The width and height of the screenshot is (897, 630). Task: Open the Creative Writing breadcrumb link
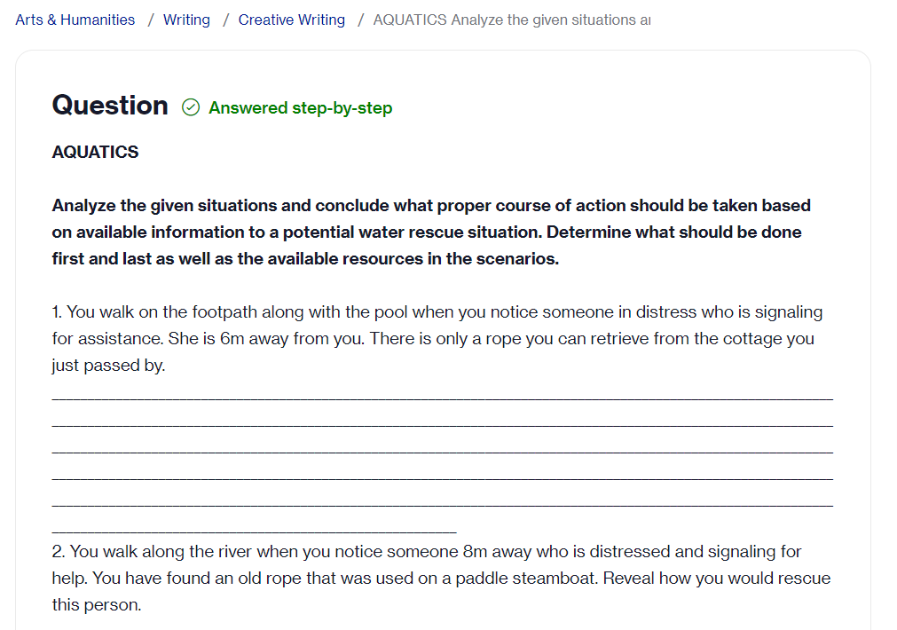tap(292, 20)
